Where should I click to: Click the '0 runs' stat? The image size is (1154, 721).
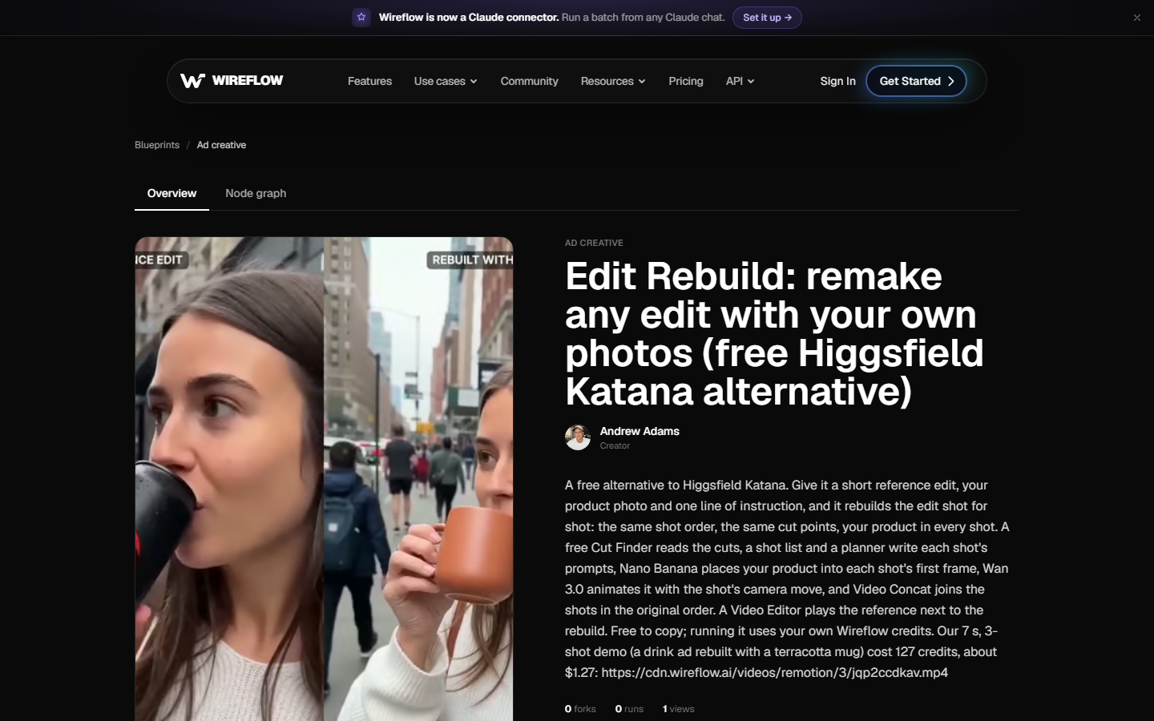[x=629, y=709]
